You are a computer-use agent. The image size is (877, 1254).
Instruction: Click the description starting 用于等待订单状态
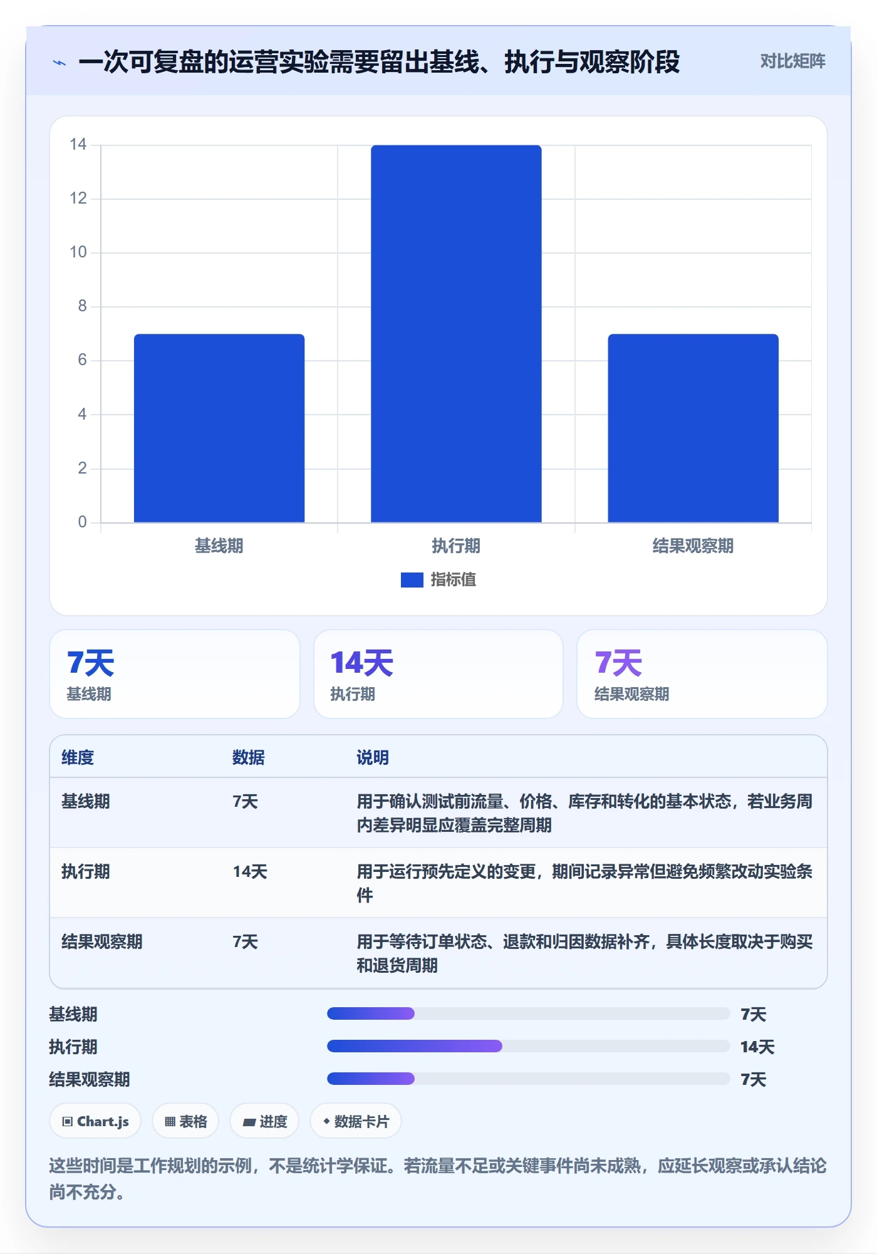pyautogui.click(x=584, y=953)
